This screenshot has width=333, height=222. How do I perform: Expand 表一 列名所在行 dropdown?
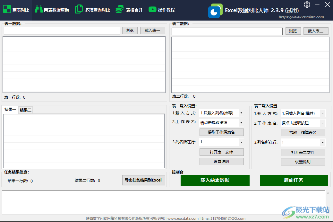(x=241, y=142)
